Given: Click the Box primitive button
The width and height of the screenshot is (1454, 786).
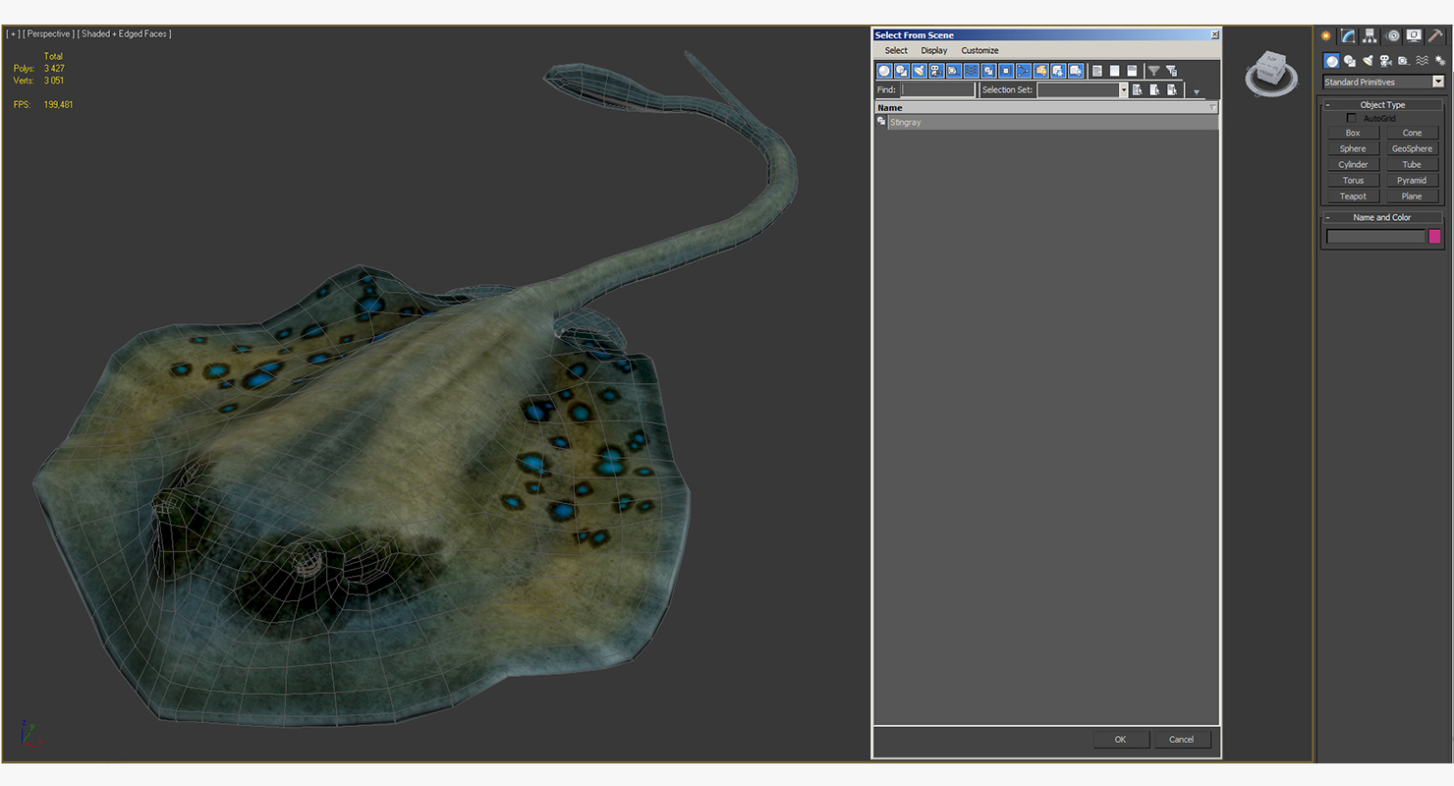Looking at the screenshot, I should click(x=1353, y=133).
